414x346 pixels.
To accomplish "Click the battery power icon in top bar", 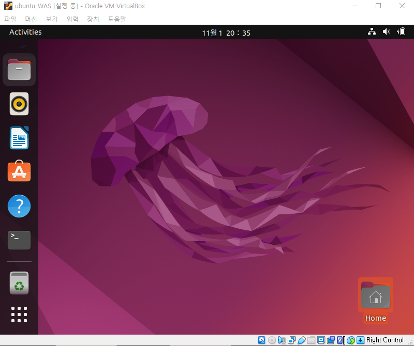I will pos(402,32).
